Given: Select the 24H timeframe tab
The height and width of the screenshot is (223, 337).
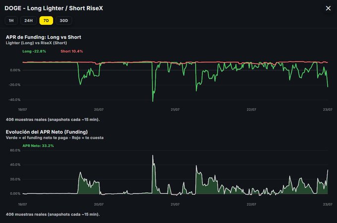Looking at the screenshot, I should click(28, 21).
